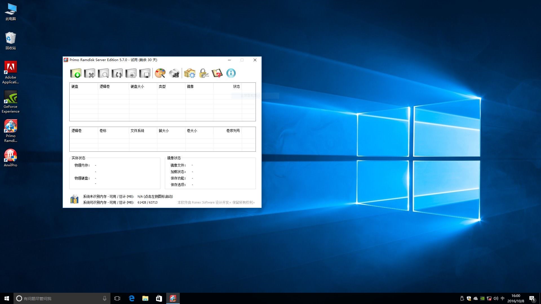Click the padlock and keys license icon

pyautogui.click(x=203, y=73)
